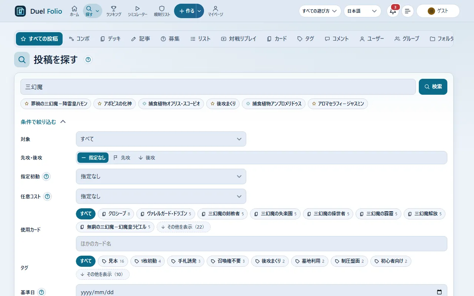Toggle the ヴァレルガード・ドラゴン card filter
The height and width of the screenshot is (296, 474).
pyautogui.click(x=166, y=214)
